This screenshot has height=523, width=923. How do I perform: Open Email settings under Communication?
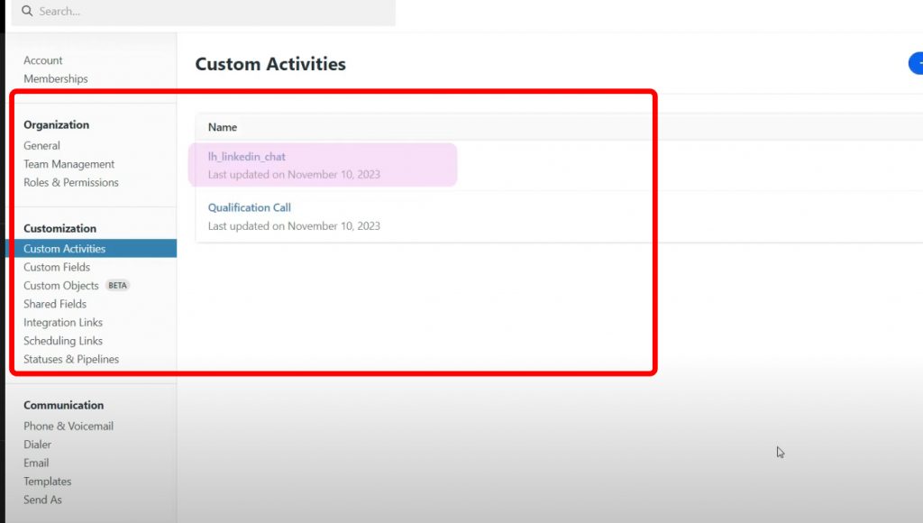tap(36, 463)
